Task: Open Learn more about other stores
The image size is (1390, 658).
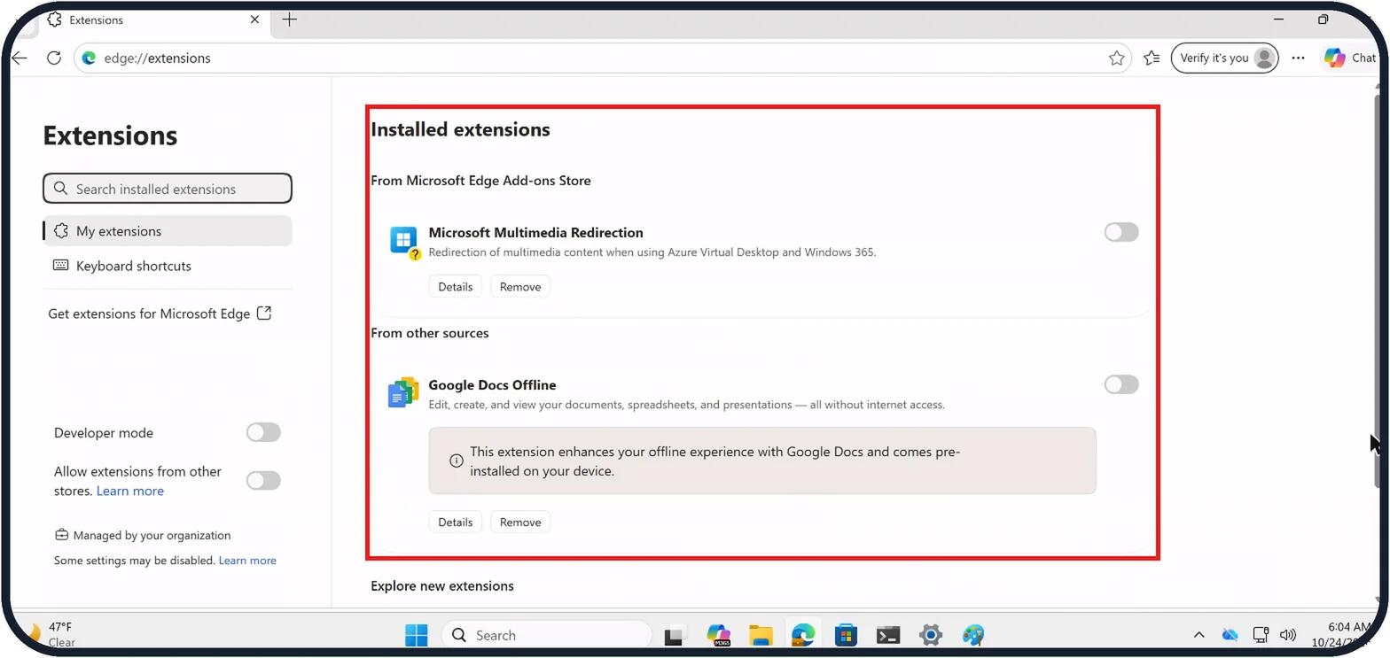Action: point(130,492)
